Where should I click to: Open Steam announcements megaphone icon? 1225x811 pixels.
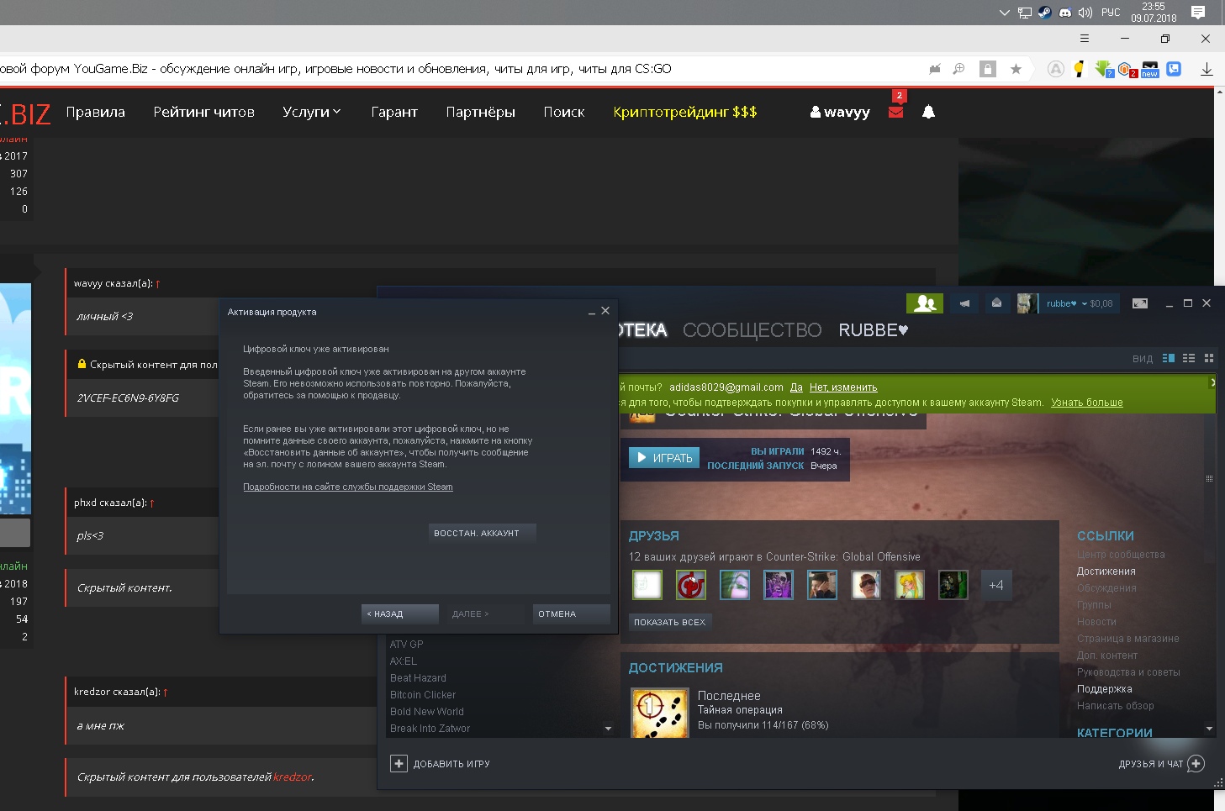965,303
